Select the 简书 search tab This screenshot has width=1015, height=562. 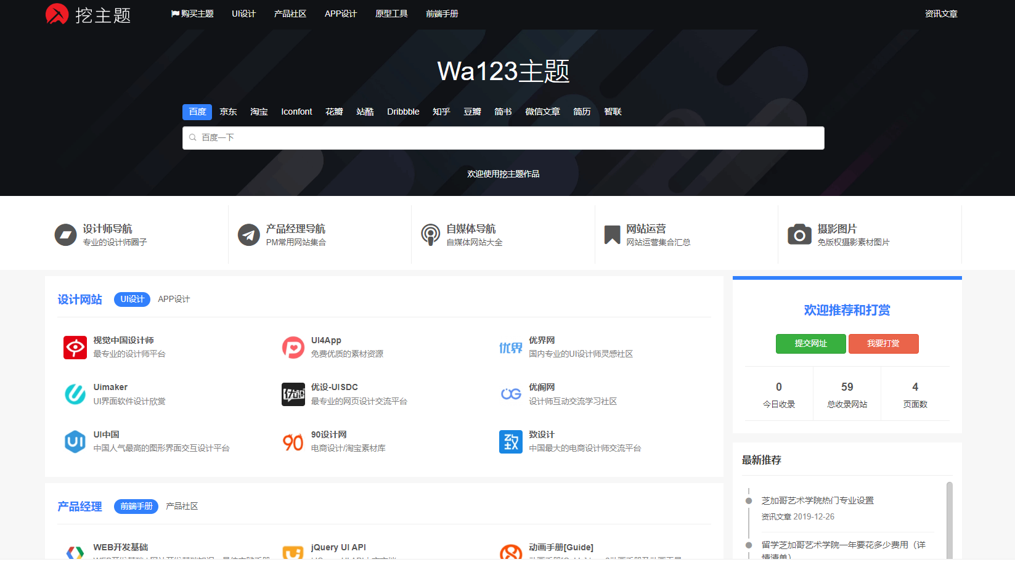point(503,112)
